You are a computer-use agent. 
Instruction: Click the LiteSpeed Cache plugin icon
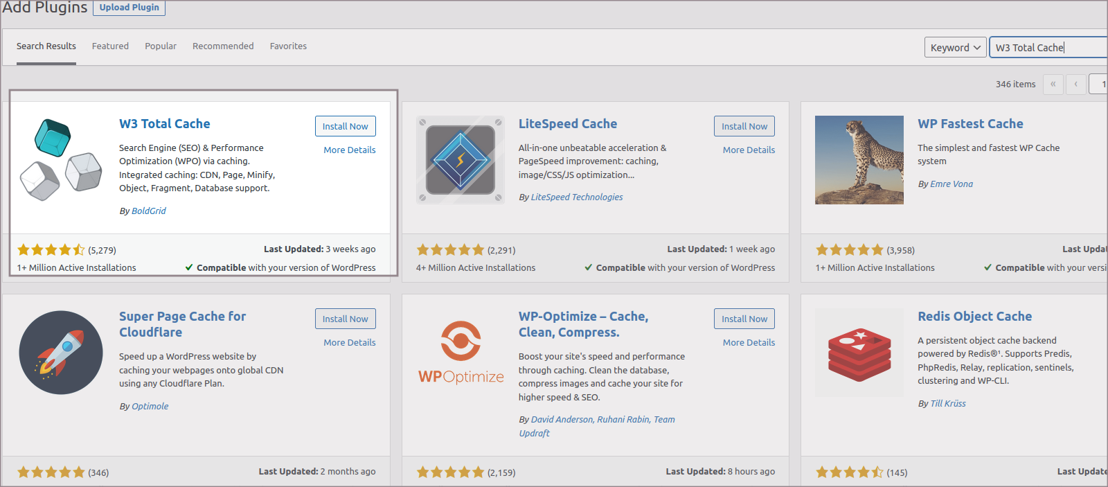460,160
